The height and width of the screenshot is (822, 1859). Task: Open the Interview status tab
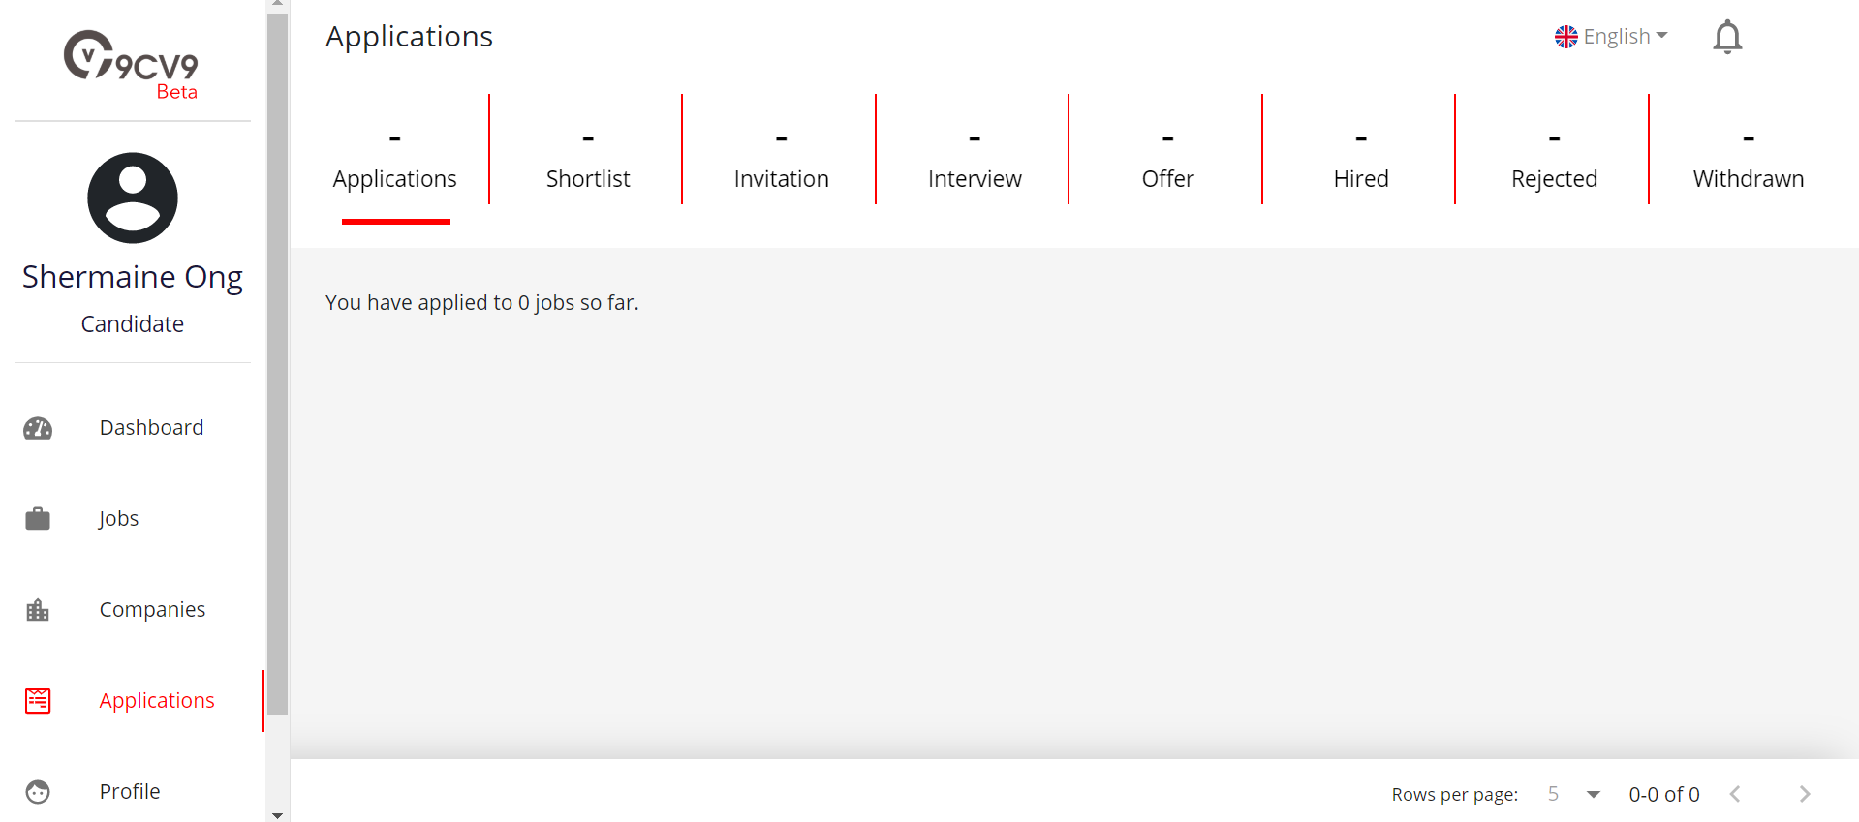click(974, 178)
